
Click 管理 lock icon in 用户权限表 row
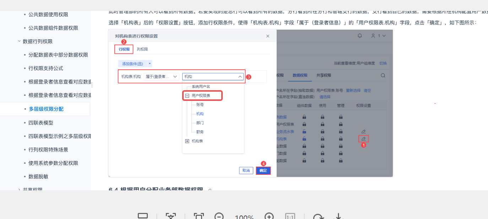coord(341,124)
